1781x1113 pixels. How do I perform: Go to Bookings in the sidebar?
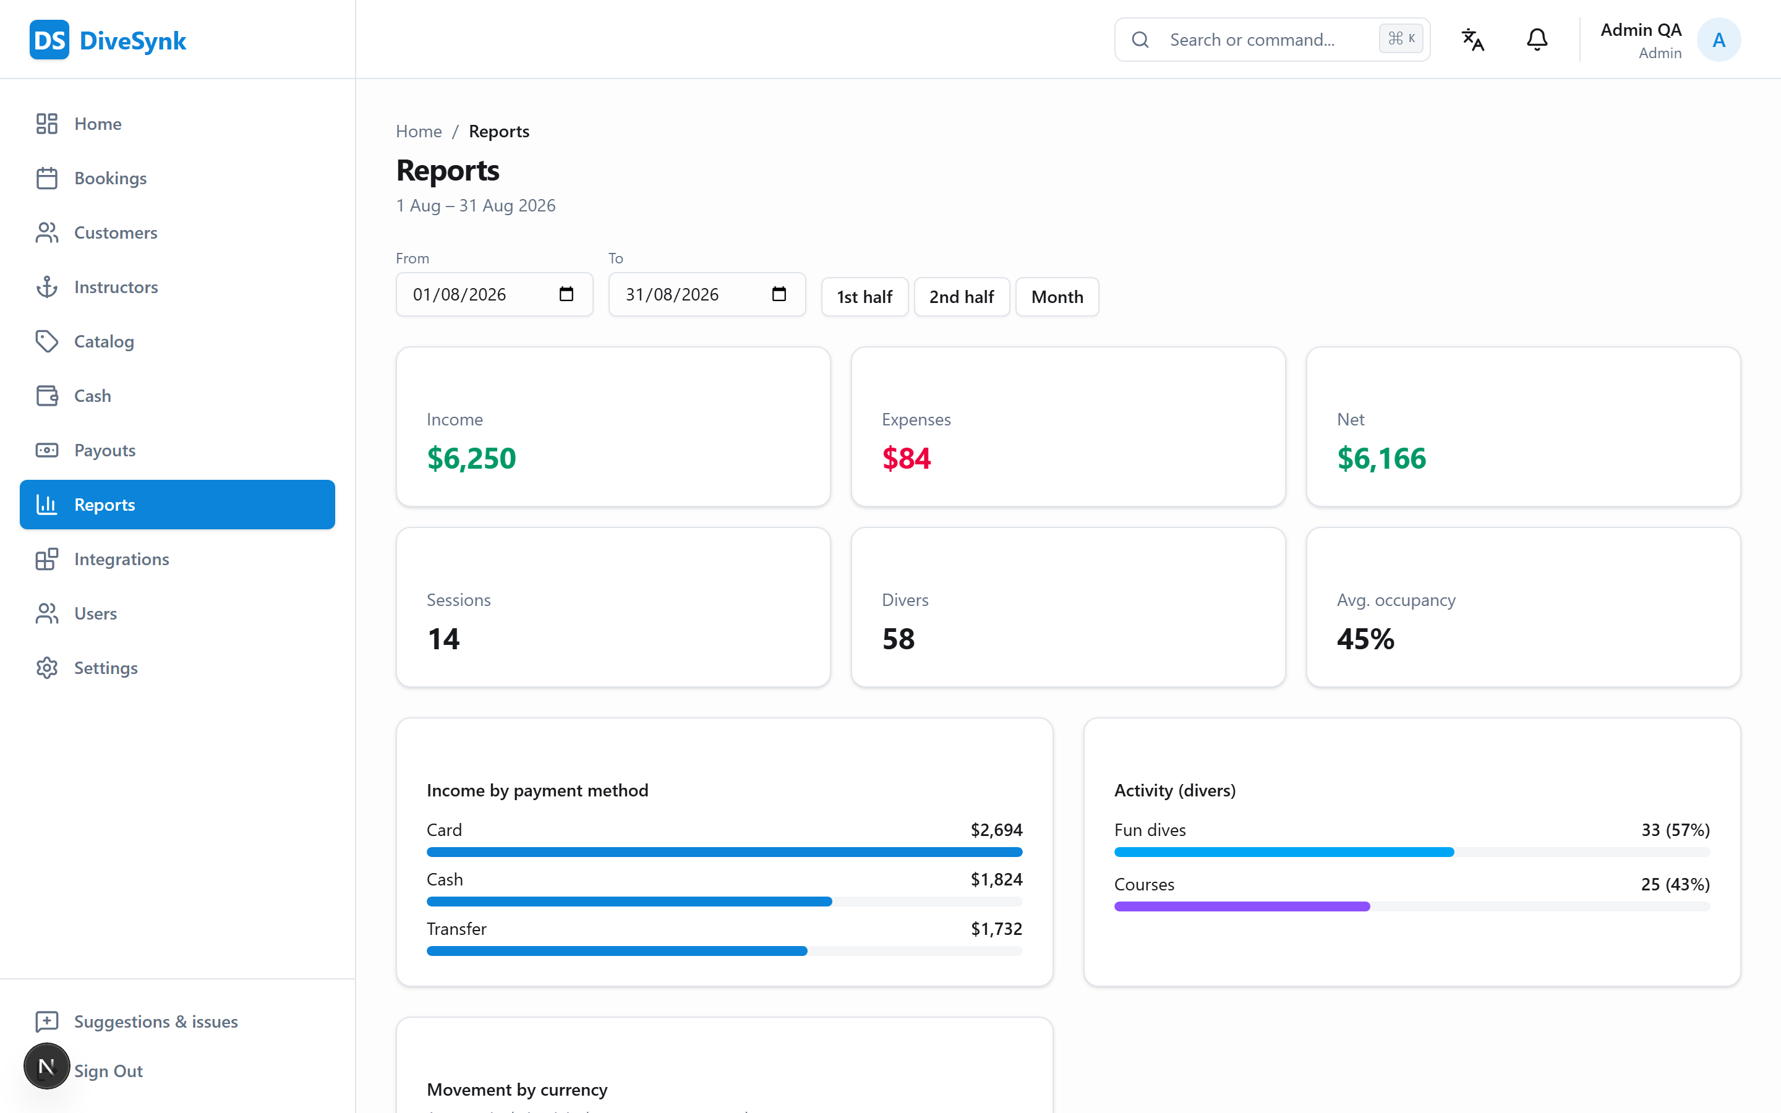coord(177,178)
